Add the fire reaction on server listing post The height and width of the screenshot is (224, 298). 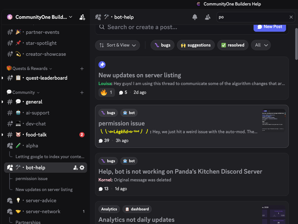(107, 93)
